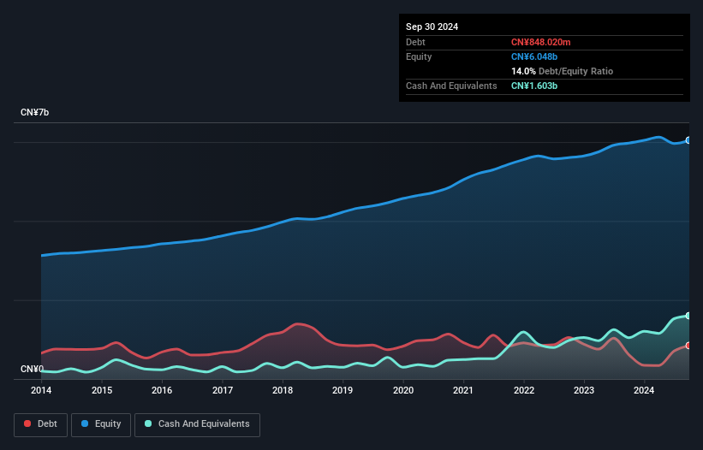
Task: Click the CN¥7b y-axis label
Action: (35, 113)
